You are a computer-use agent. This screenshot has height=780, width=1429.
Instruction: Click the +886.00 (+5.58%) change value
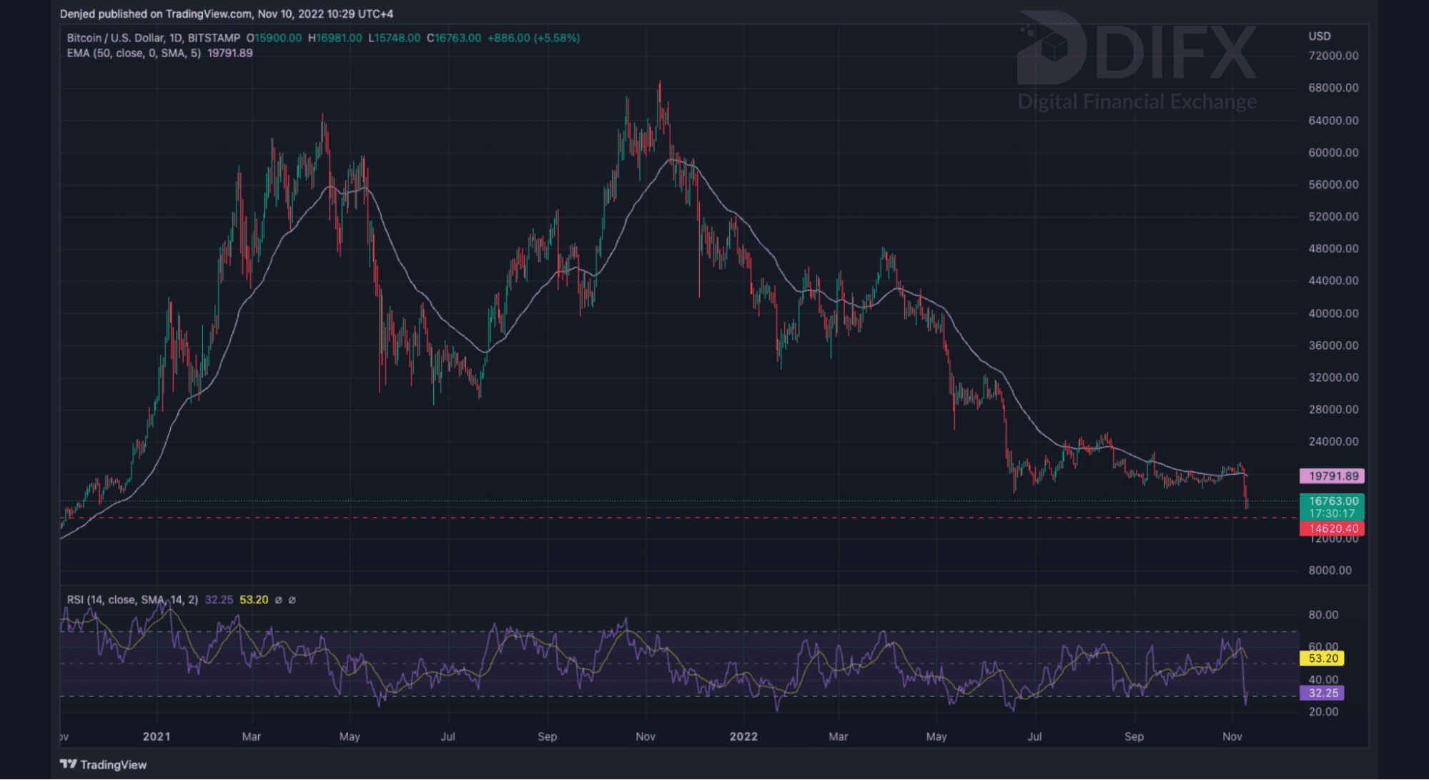(x=533, y=38)
